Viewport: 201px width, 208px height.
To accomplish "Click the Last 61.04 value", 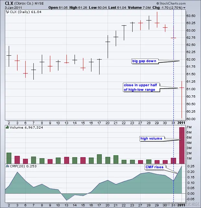I will click(117, 8).
